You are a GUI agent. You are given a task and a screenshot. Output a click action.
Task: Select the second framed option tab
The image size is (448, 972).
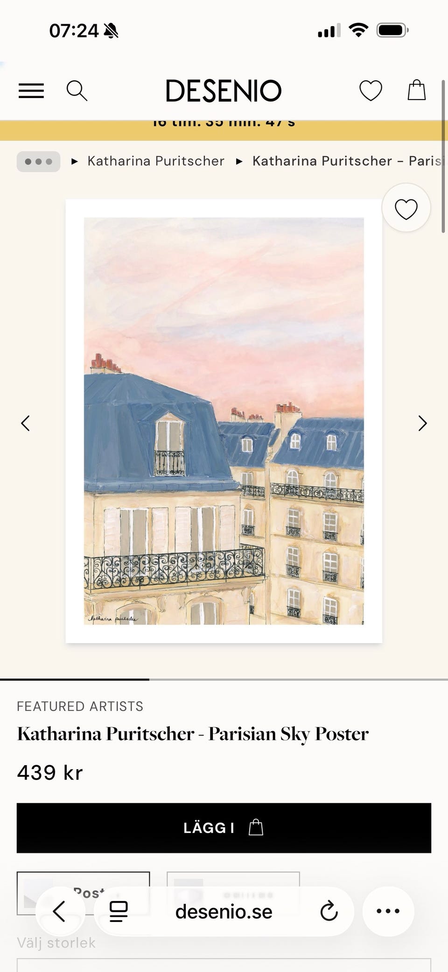click(x=233, y=893)
